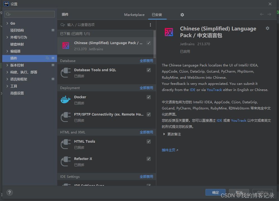Open 高级设置 settings page
279x201 pixels.
[x=17, y=93]
